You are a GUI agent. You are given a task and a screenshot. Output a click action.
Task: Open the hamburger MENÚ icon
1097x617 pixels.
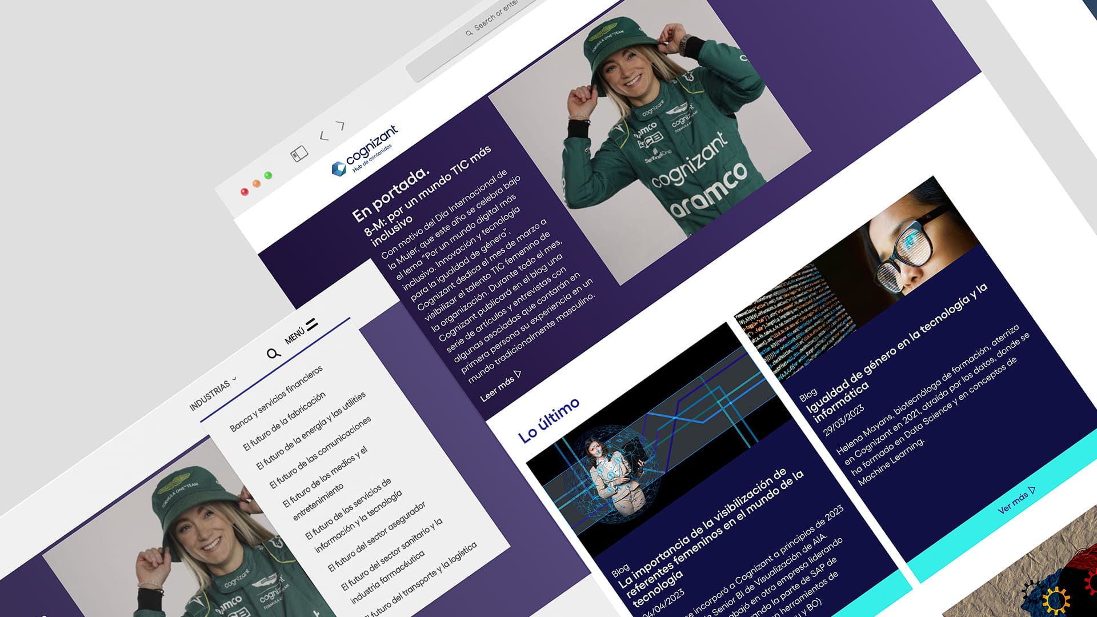[x=312, y=324]
